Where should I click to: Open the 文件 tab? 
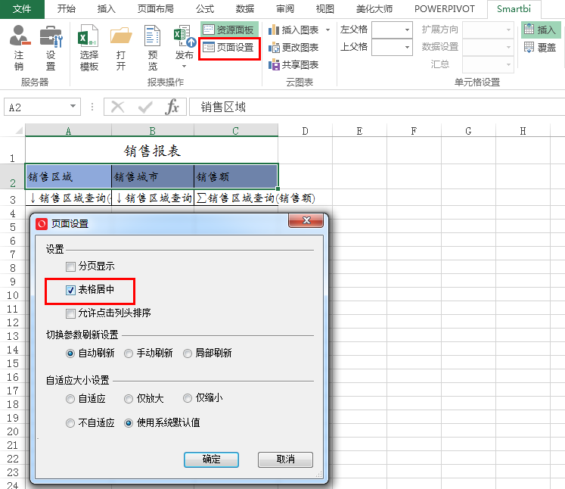point(22,9)
